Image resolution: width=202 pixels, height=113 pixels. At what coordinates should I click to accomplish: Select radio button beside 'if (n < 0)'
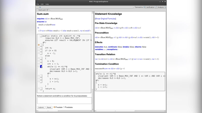coord(39,50)
